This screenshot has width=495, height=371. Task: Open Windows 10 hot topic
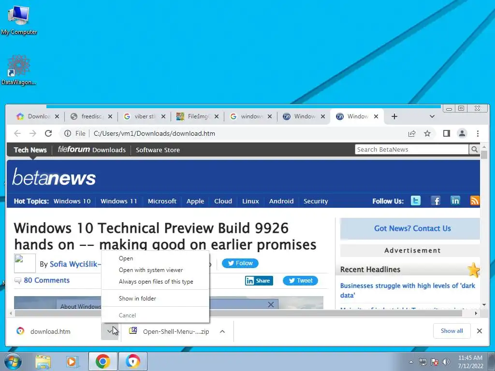(72, 201)
